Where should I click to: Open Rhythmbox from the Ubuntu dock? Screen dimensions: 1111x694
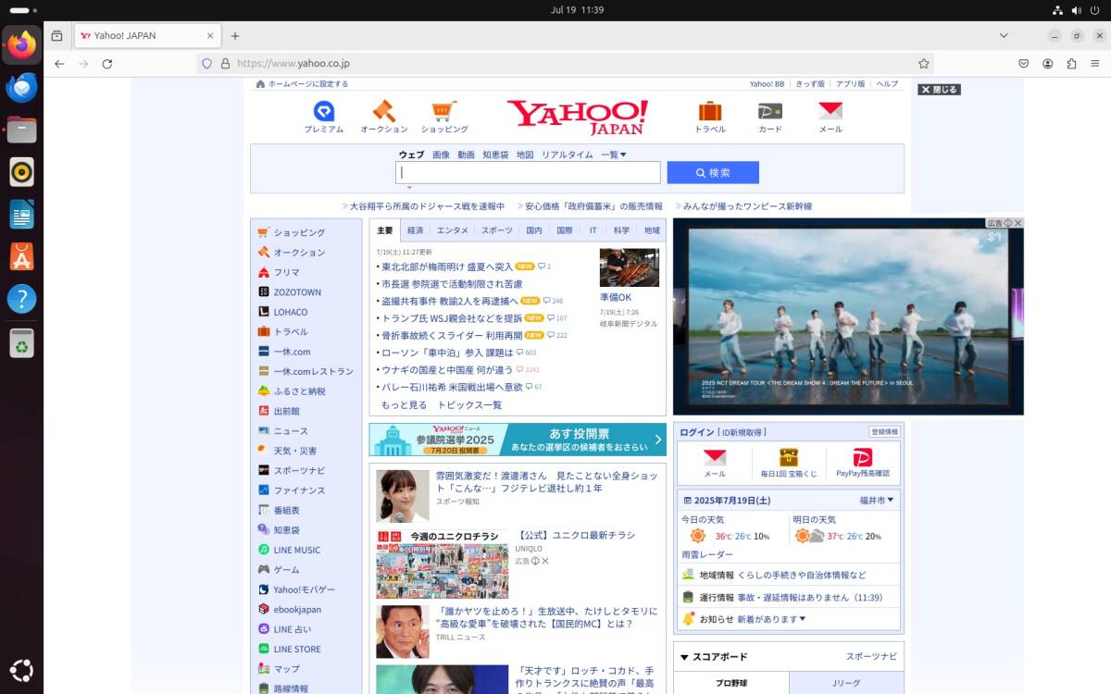pos(21,171)
